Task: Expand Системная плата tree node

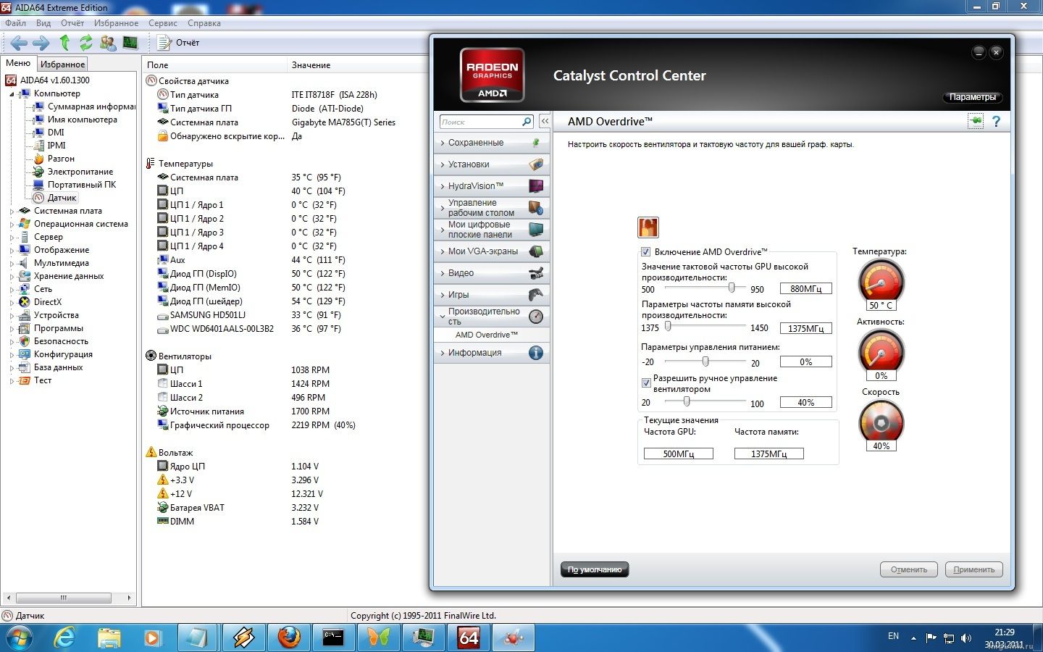Action: coord(12,211)
